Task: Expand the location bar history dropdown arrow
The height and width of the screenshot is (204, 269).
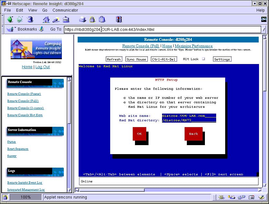Action: click(x=264, y=30)
